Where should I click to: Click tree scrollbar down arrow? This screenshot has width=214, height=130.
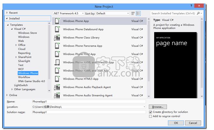pos(49,91)
